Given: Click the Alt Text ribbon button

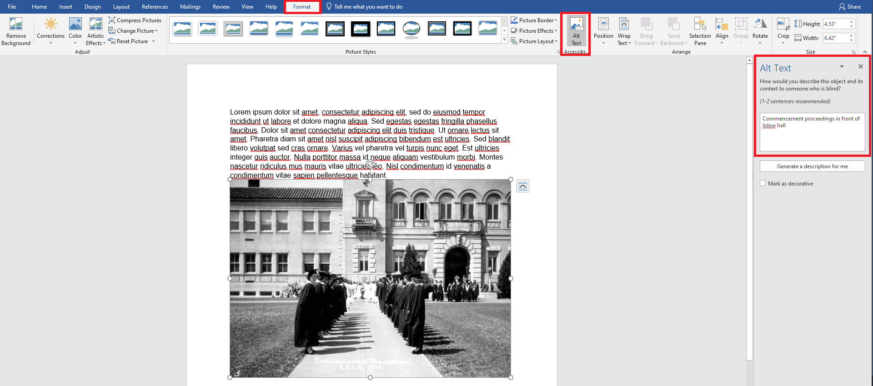Looking at the screenshot, I should pyautogui.click(x=576, y=31).
